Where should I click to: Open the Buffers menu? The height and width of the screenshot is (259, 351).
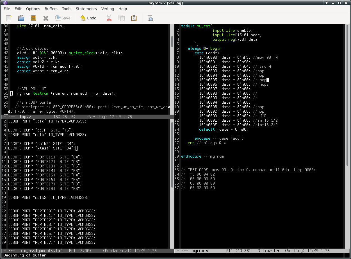coord(51,9)
